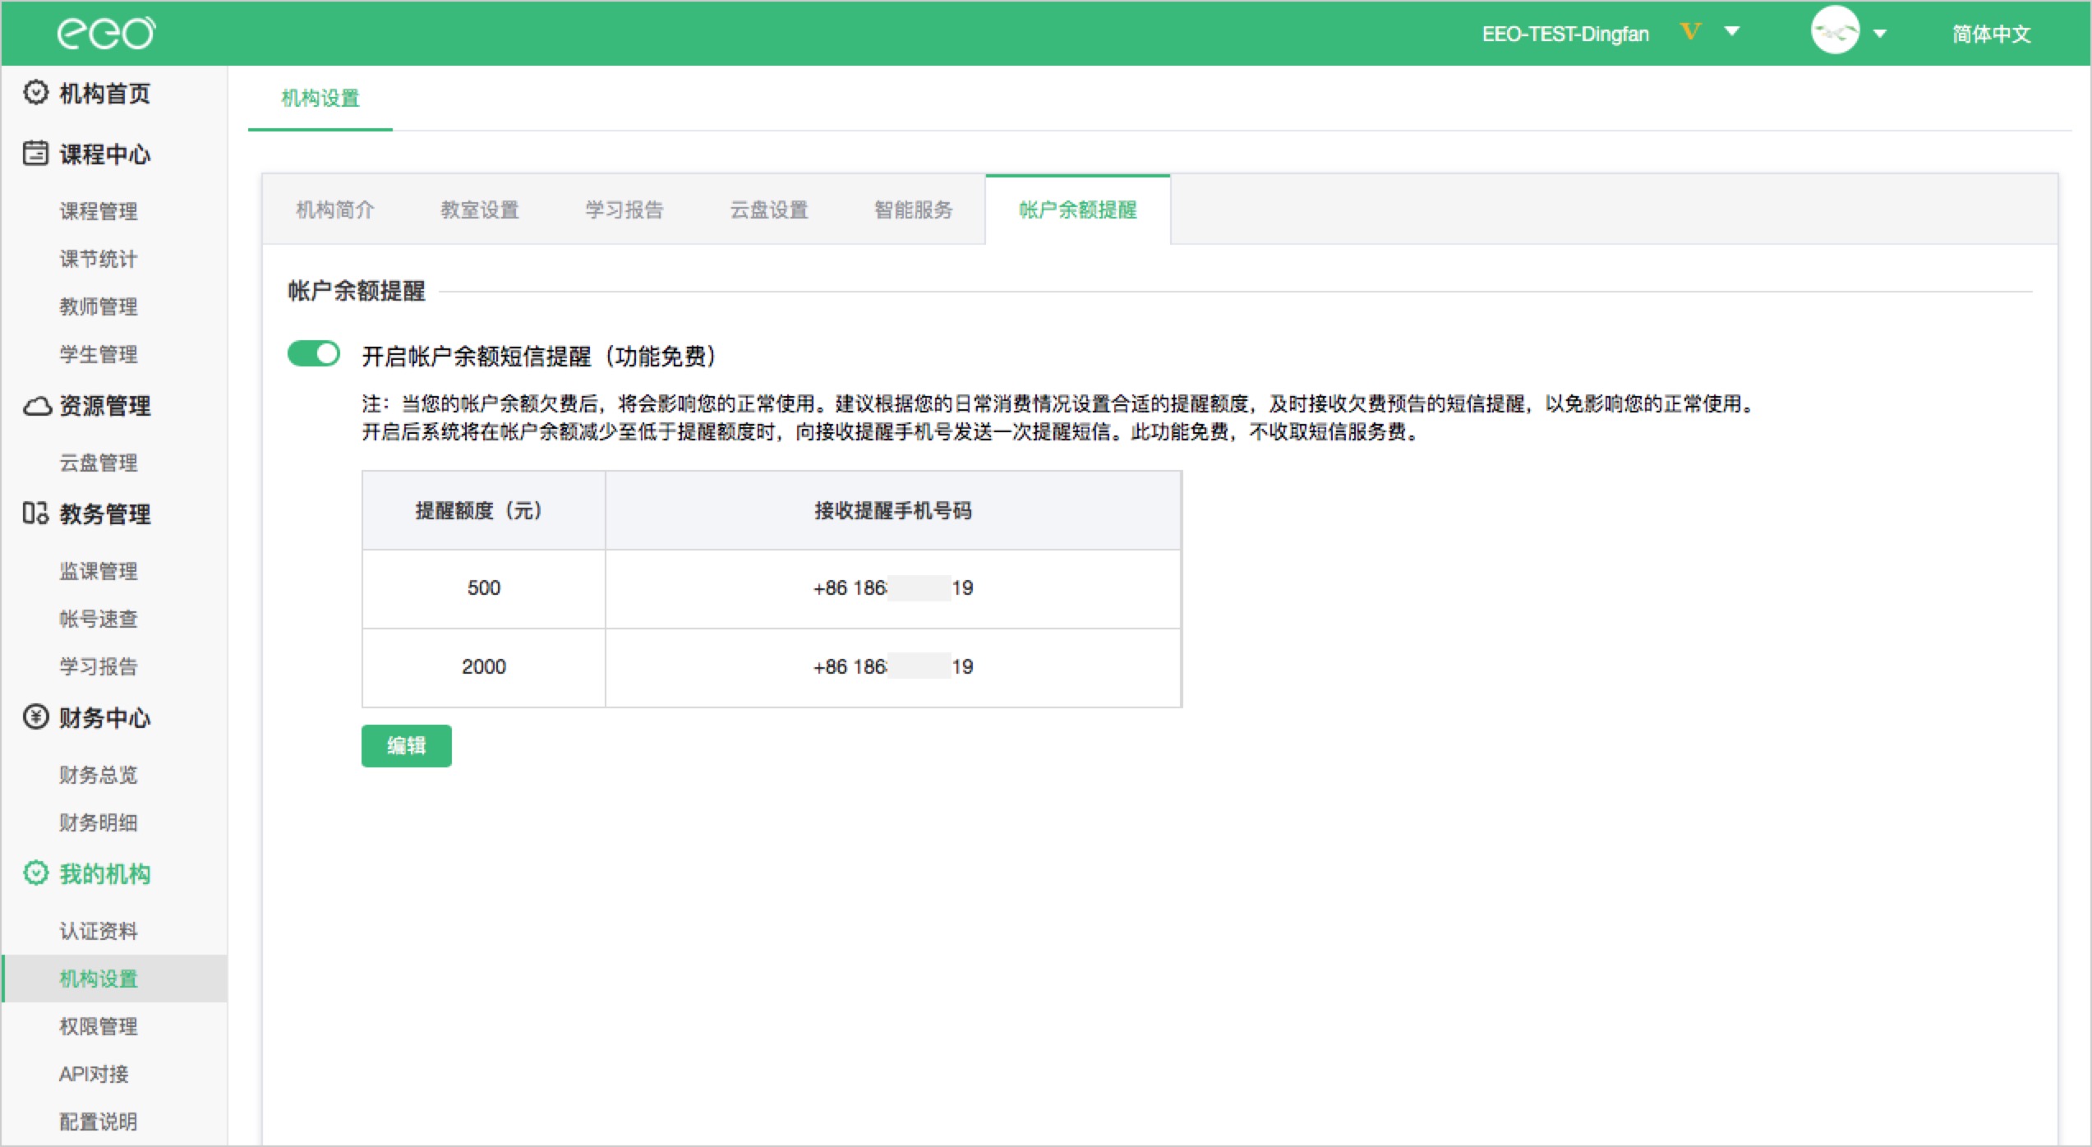Click the 教务管理 section heading

click(105, 514)
